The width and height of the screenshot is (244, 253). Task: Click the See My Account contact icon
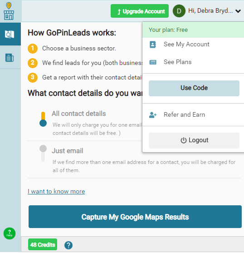pyautogui.click(x=153, y=45)
